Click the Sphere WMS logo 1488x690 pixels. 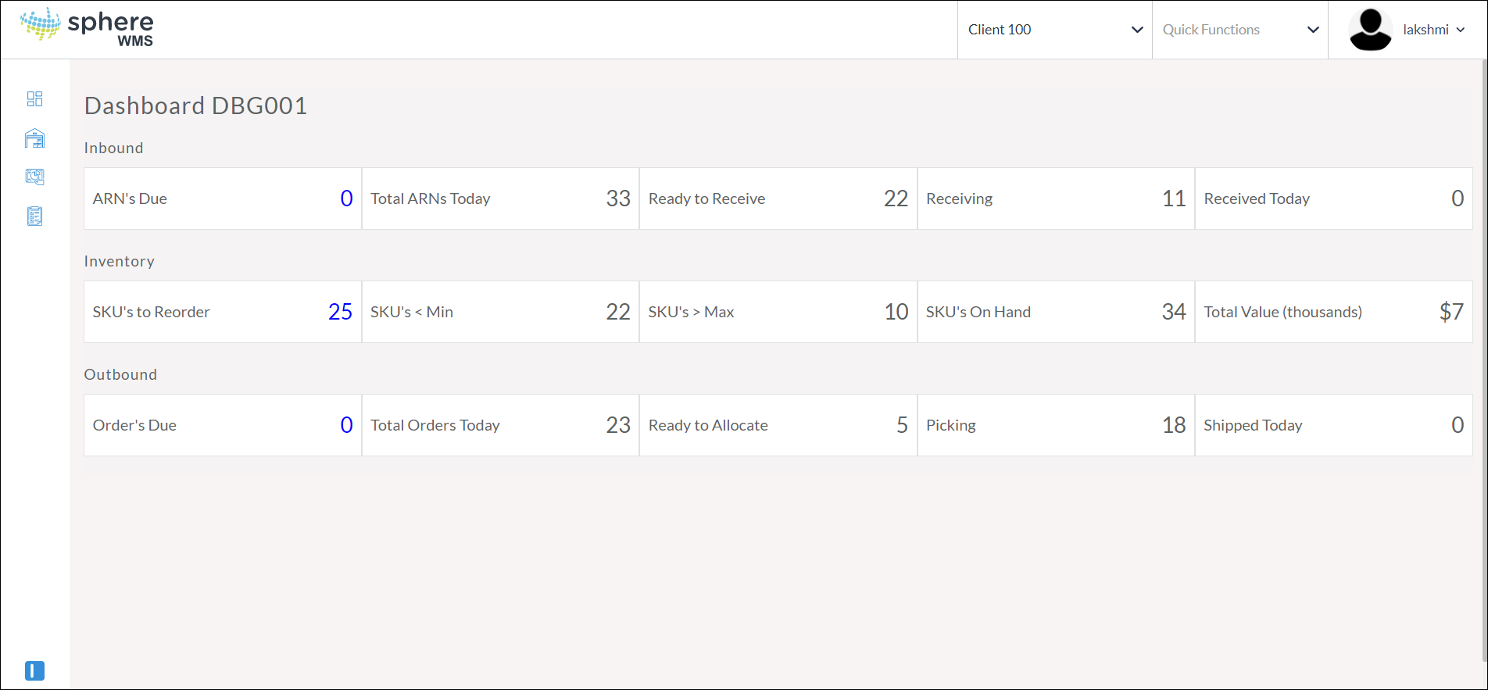pyautogui.click(x=87, y=27)
